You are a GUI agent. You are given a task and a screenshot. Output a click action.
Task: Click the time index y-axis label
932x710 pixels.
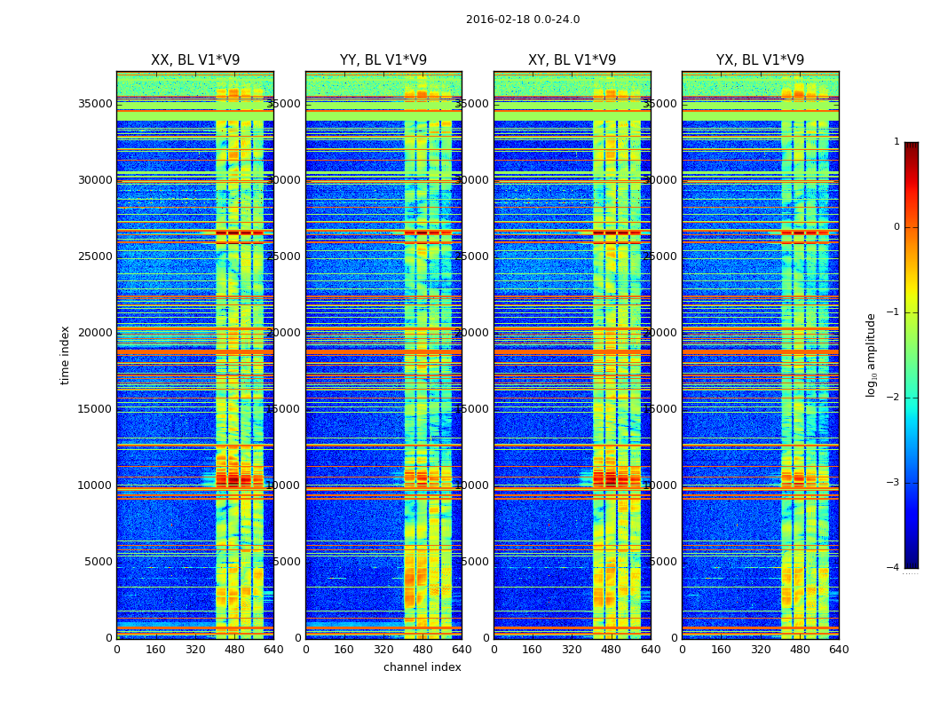(x=65, y=355)
